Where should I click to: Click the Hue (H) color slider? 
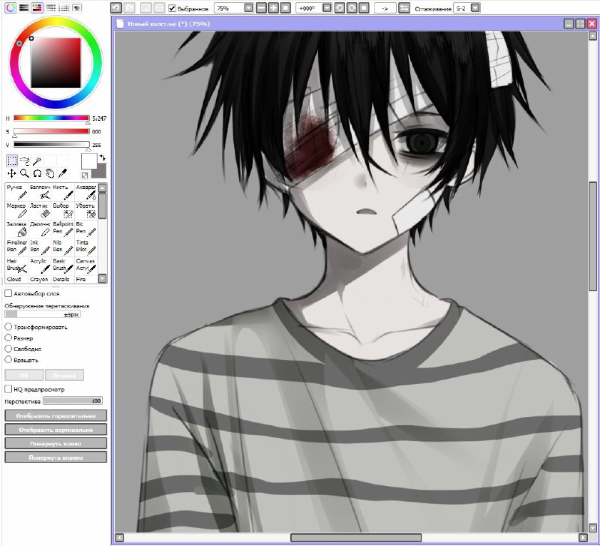(51, 118)
